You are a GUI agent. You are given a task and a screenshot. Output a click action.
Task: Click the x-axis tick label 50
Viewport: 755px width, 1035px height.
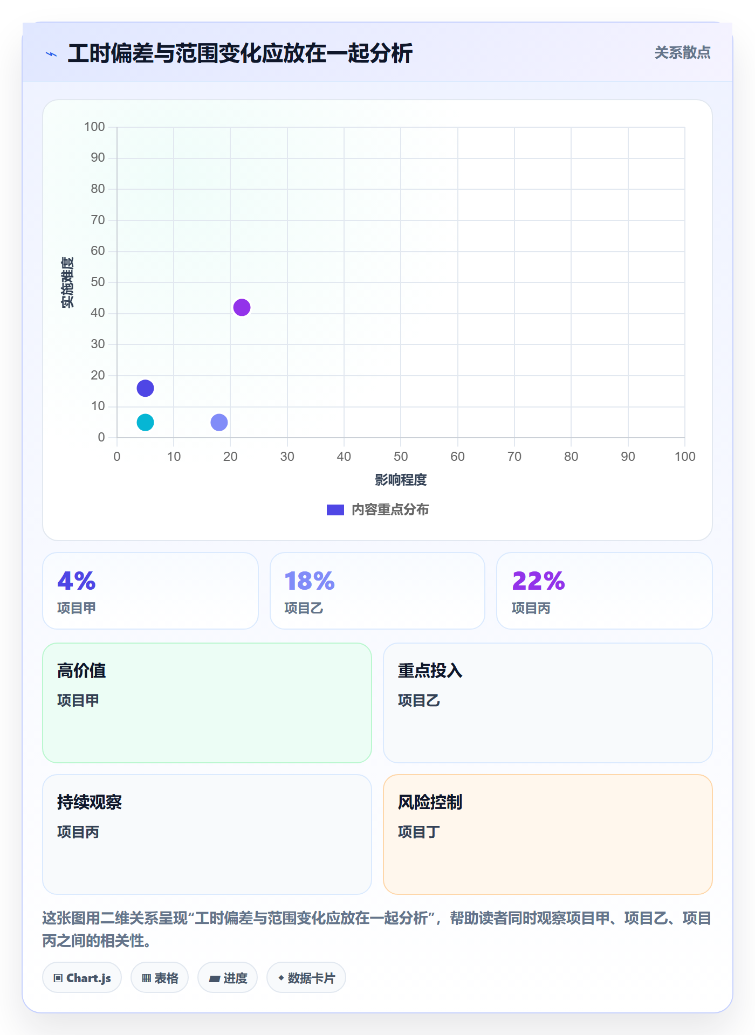coord(401,457)
